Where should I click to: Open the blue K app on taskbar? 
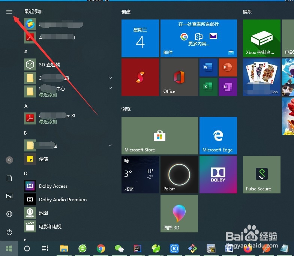(x=174, y=249)
